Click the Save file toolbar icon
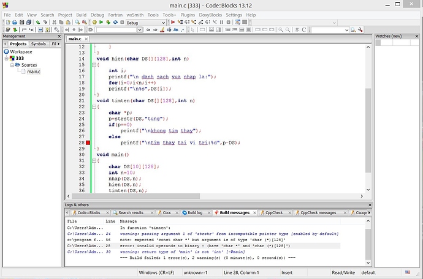 [x=21, y=22]
